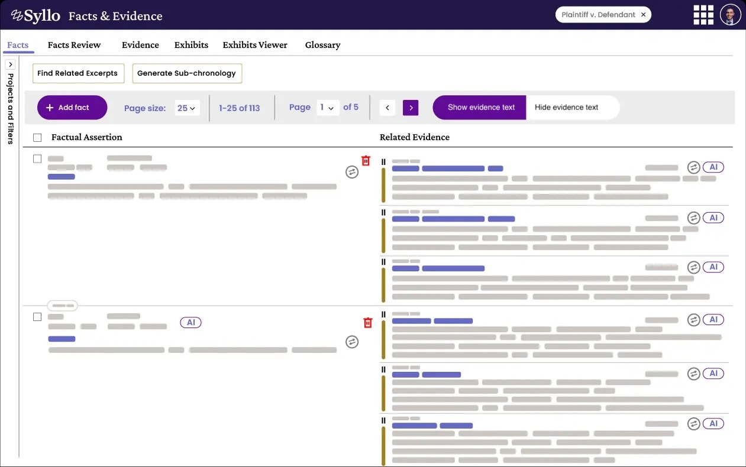This screenshot has width=746, height=467.
Task: Click Generate Sub-chronology button
Action: [187, 73]
